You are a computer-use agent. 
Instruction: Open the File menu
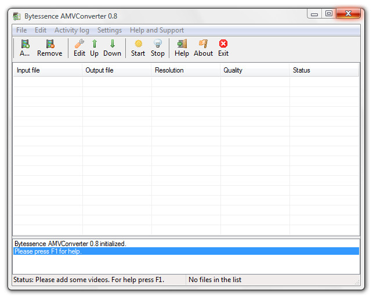point(21,30)
